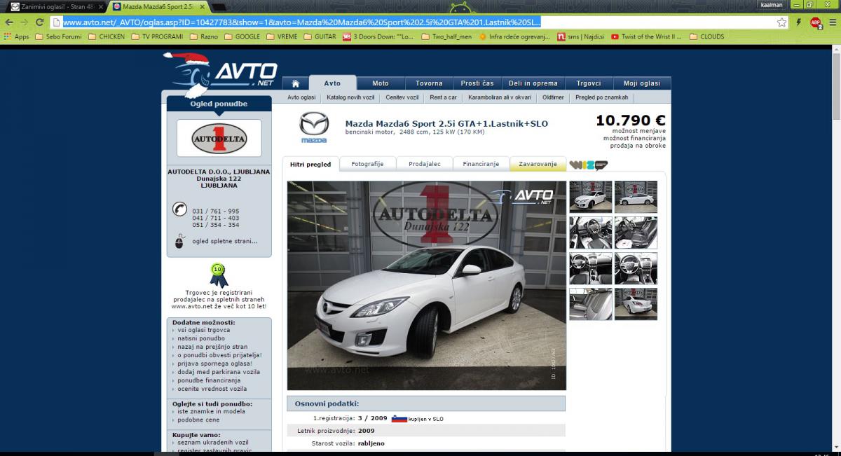Open the VREME bookmark folder
The height and width of the screenshot is (456, 841).
282,36
